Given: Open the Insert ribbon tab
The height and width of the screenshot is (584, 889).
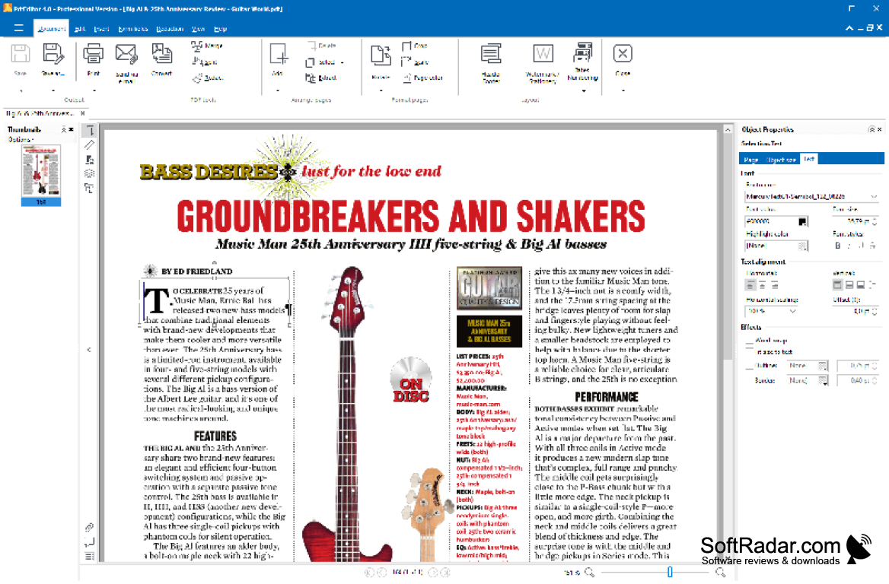Looking at the screenshot, I should pyautogui.click(x=101, y=28).
